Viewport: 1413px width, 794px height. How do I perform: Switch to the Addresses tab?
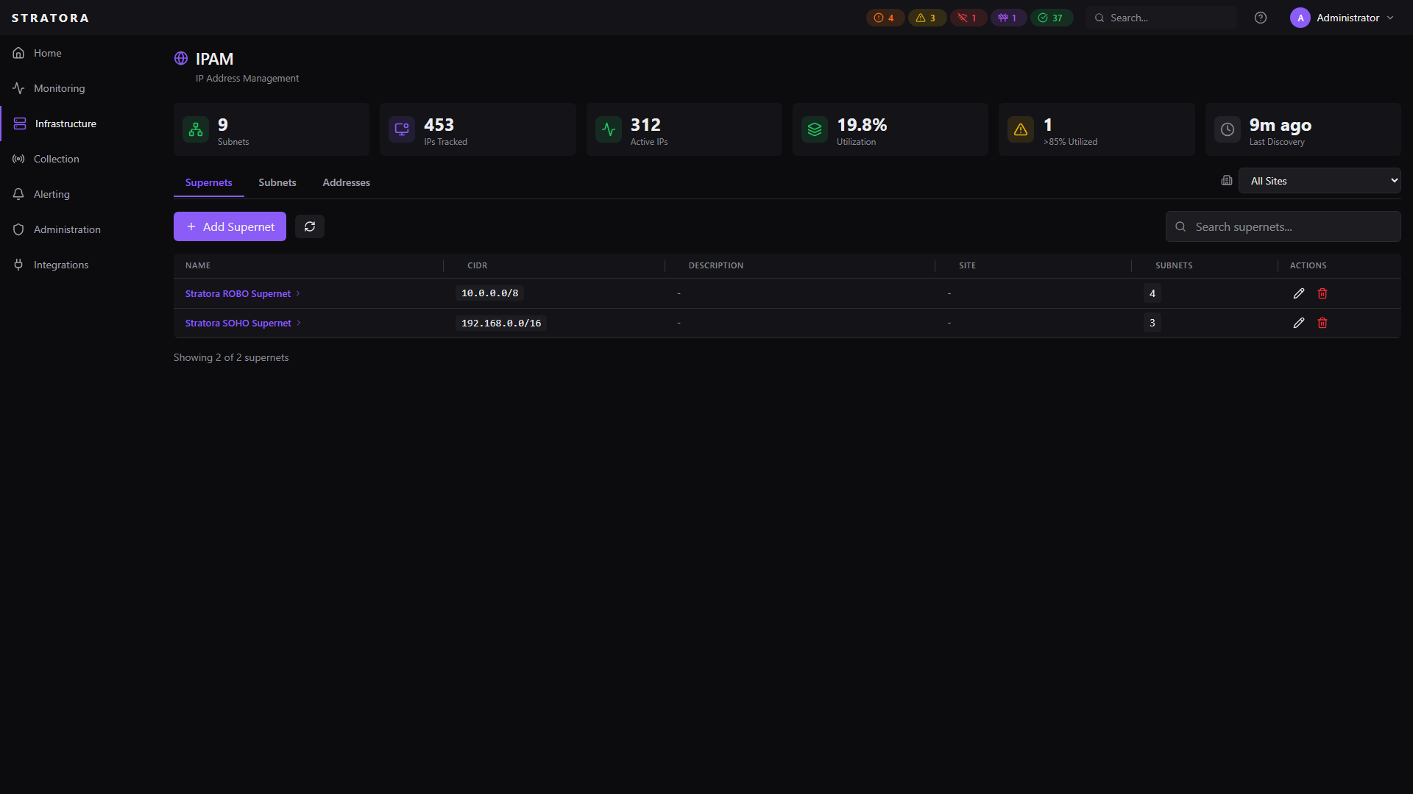point(346,182)
